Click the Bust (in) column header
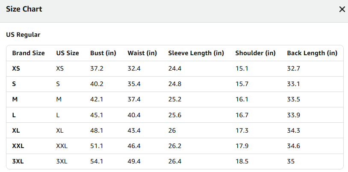 pos(103,53)
